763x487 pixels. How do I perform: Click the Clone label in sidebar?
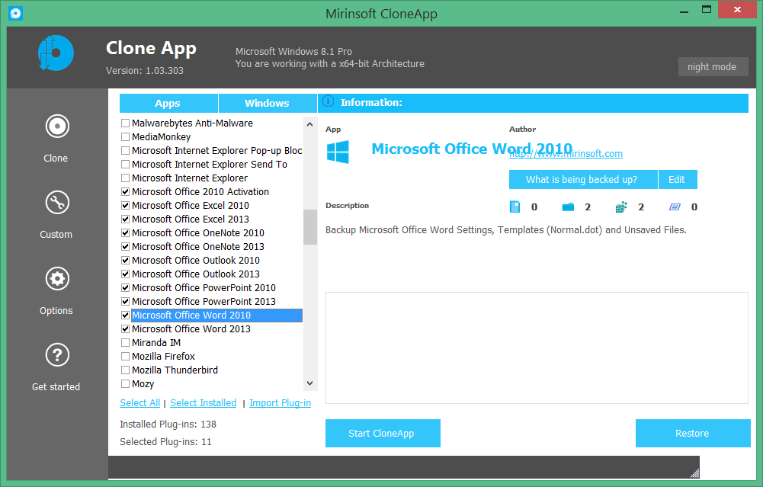pyautogui.click(x=56, y=158)
